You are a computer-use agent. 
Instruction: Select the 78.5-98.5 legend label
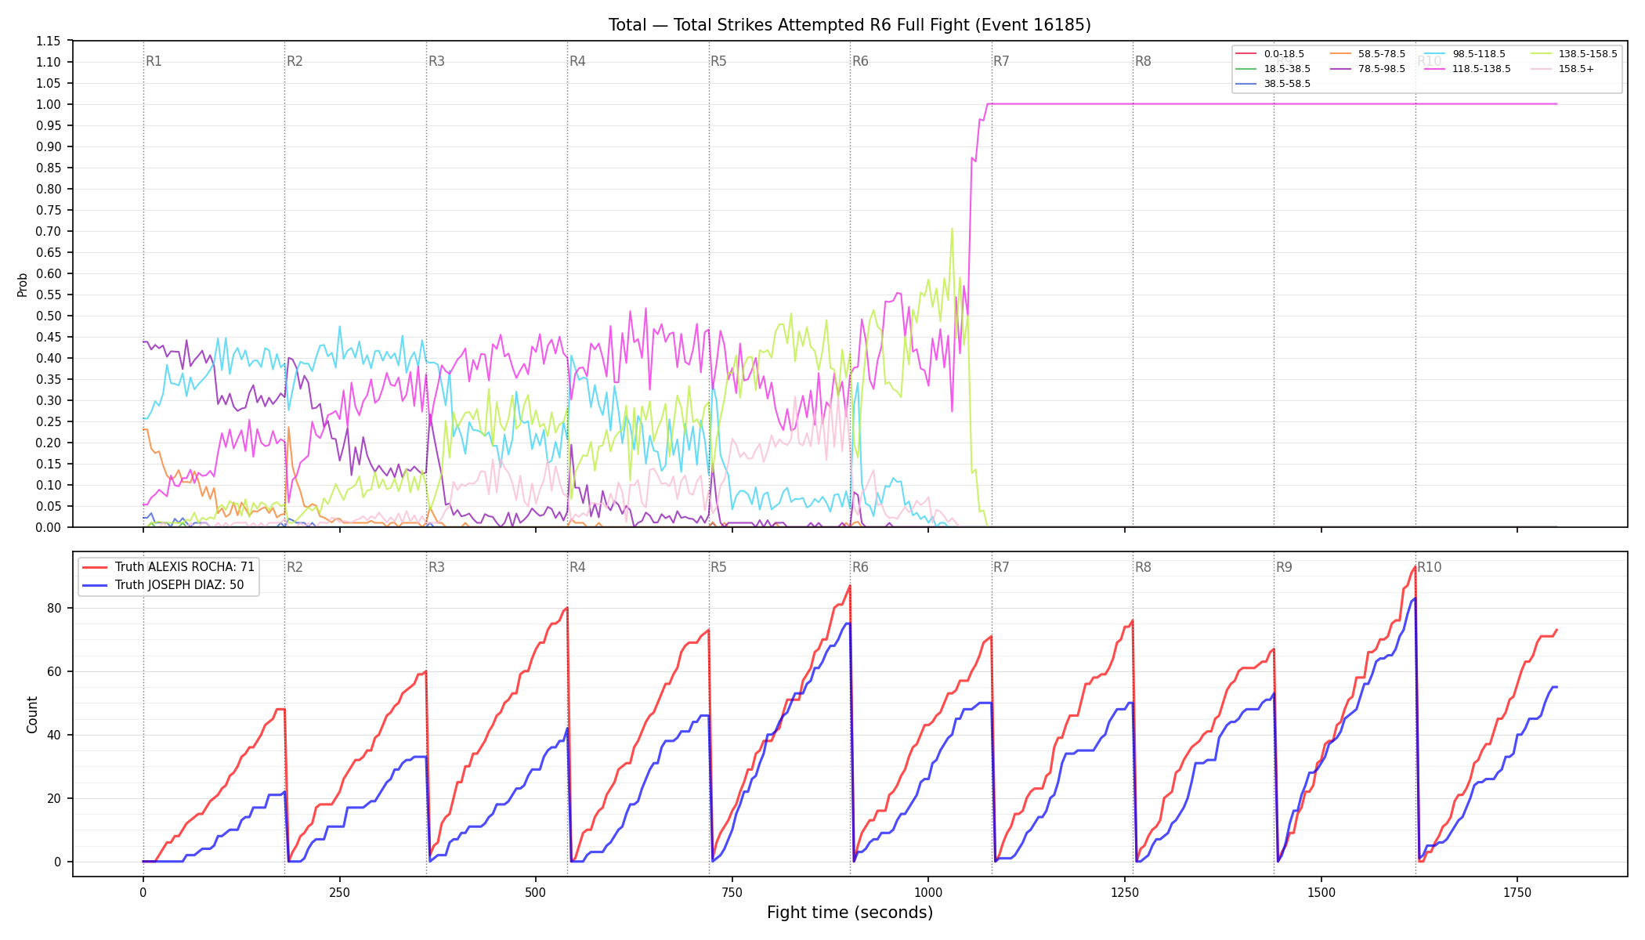click(1382, 69)
